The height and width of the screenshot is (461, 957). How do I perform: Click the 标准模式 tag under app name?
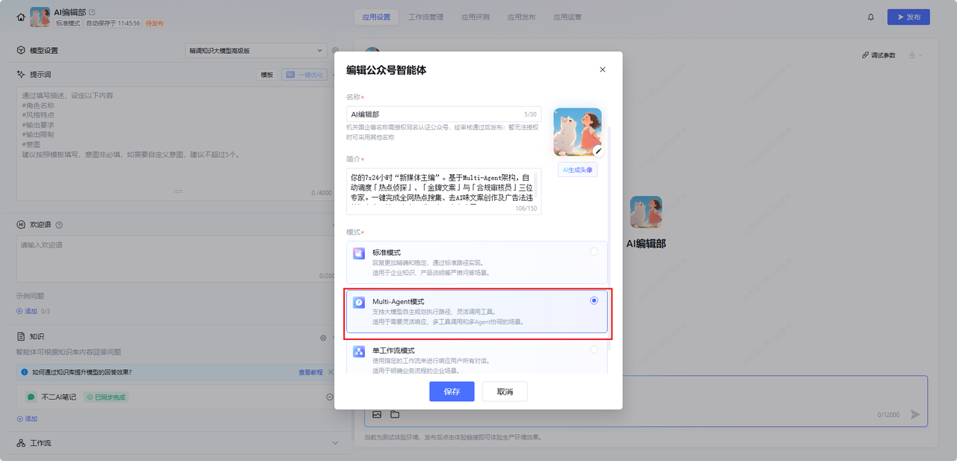(x=68, y=23)
